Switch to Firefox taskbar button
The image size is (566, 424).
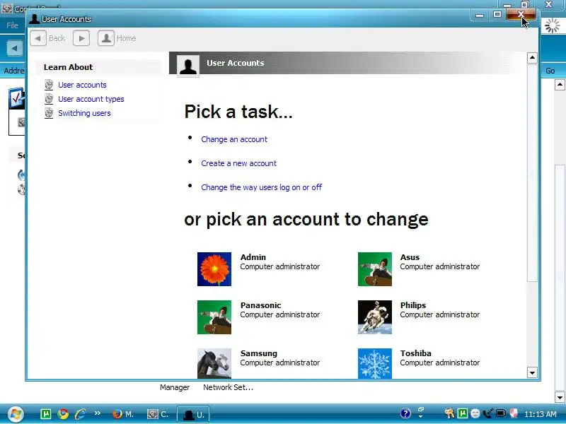[122, 414]
